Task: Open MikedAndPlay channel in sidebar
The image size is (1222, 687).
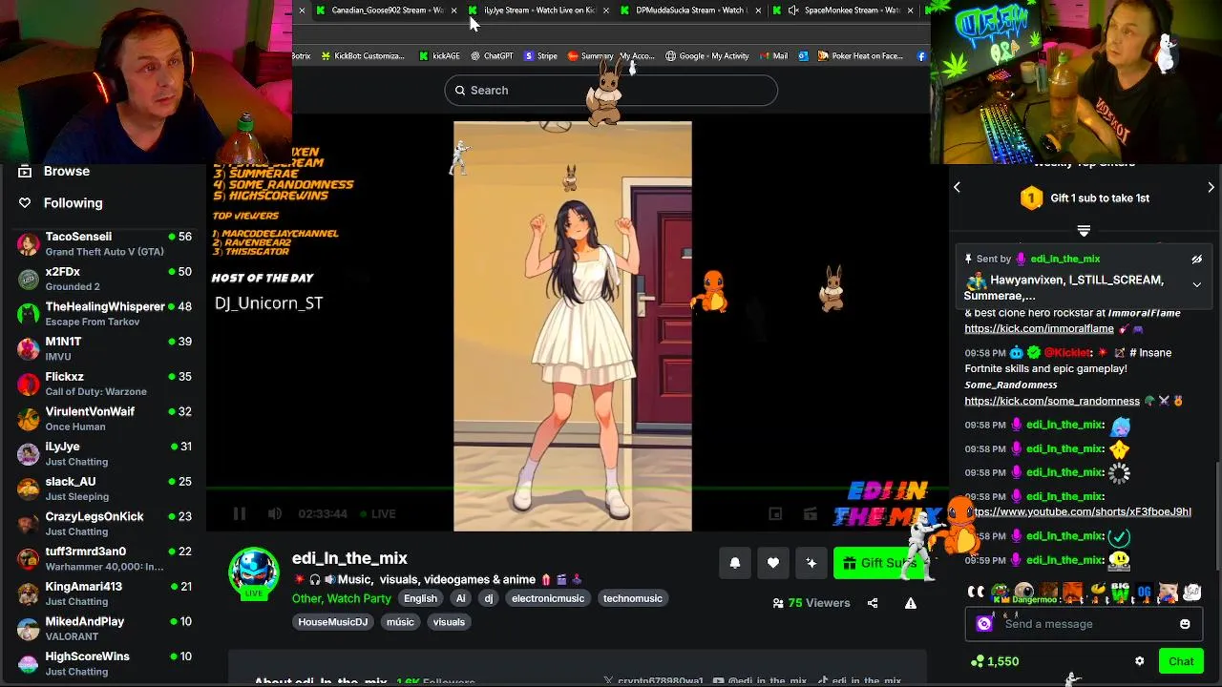Action: [105, 629]
